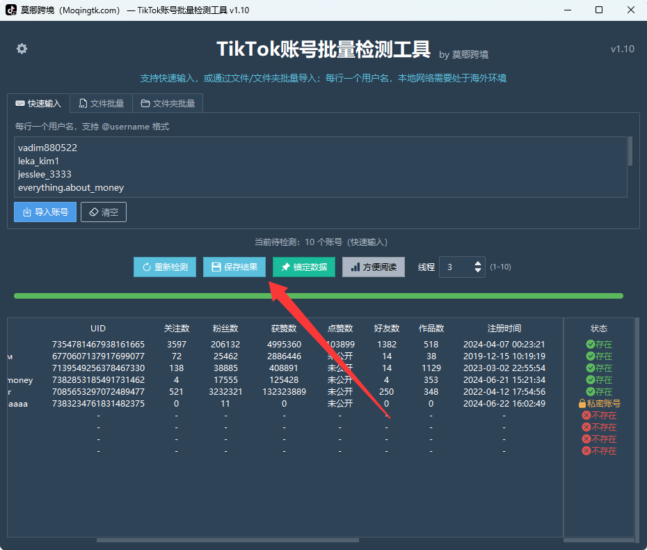This screenshot has height=550, width=647.
Task: Click the 注册时间 column header
Action: click(x=504, y=329)
